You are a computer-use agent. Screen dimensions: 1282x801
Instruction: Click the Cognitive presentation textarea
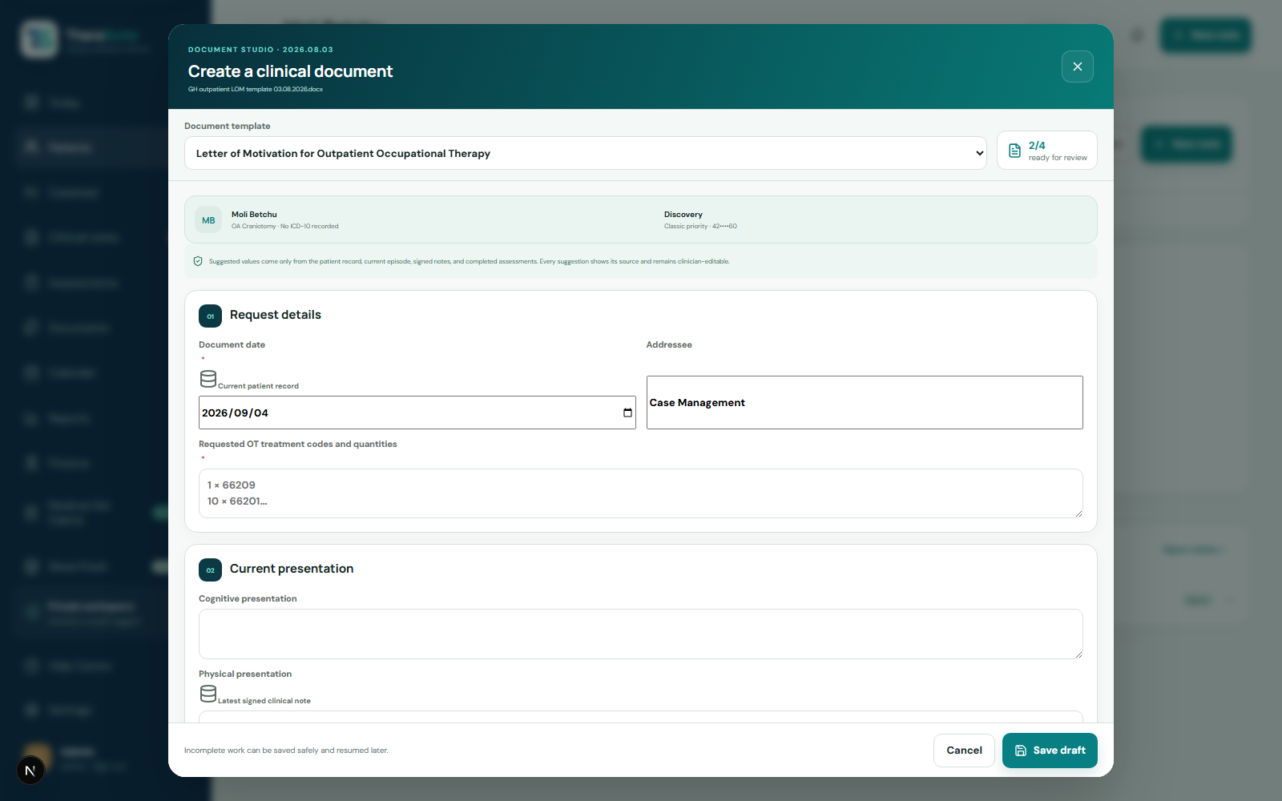(641, 634)
